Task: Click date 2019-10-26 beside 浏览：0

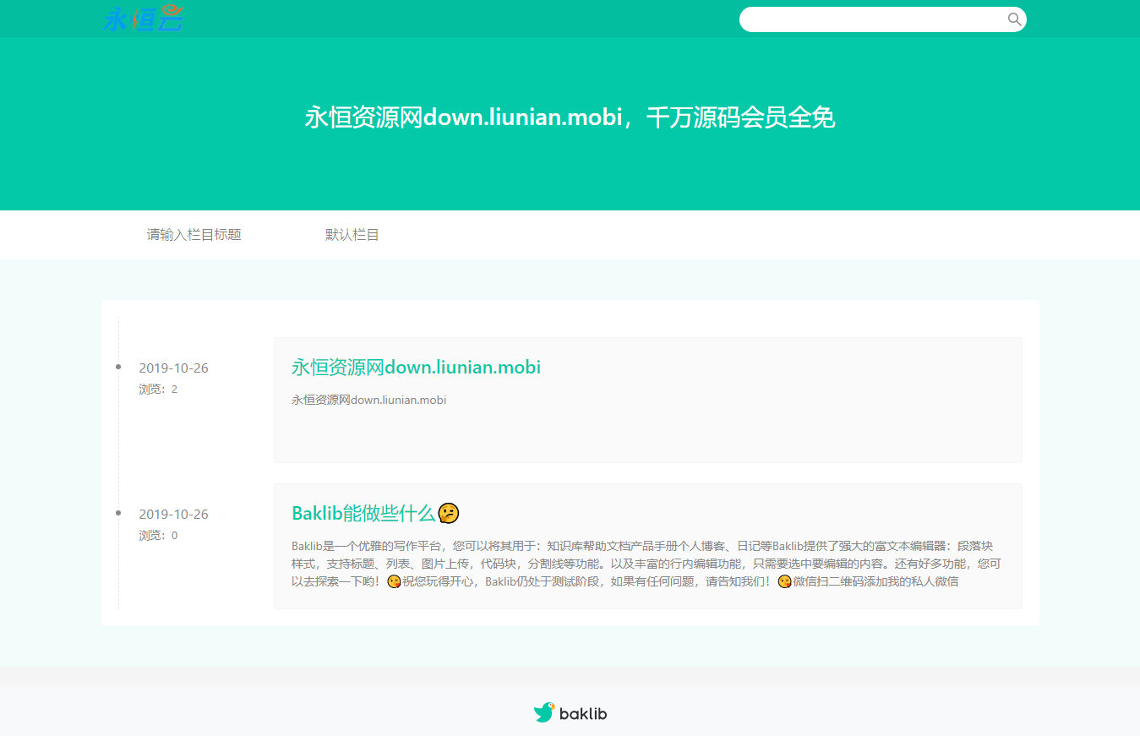Action: tap(173, 515)
